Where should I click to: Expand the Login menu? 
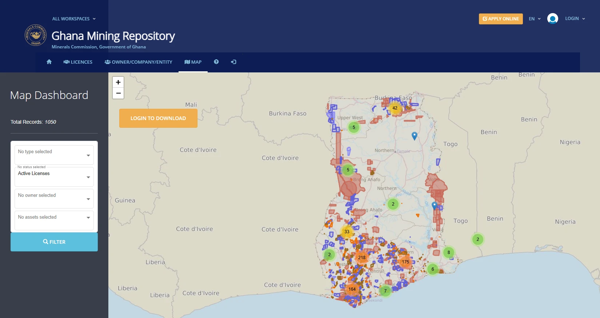pos(575,19)
